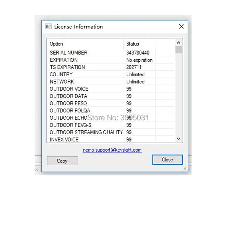Click 99 in the OUTDOOR DATA row
The width and height of the screenshot is (235, 235).
tap(129, 96)
